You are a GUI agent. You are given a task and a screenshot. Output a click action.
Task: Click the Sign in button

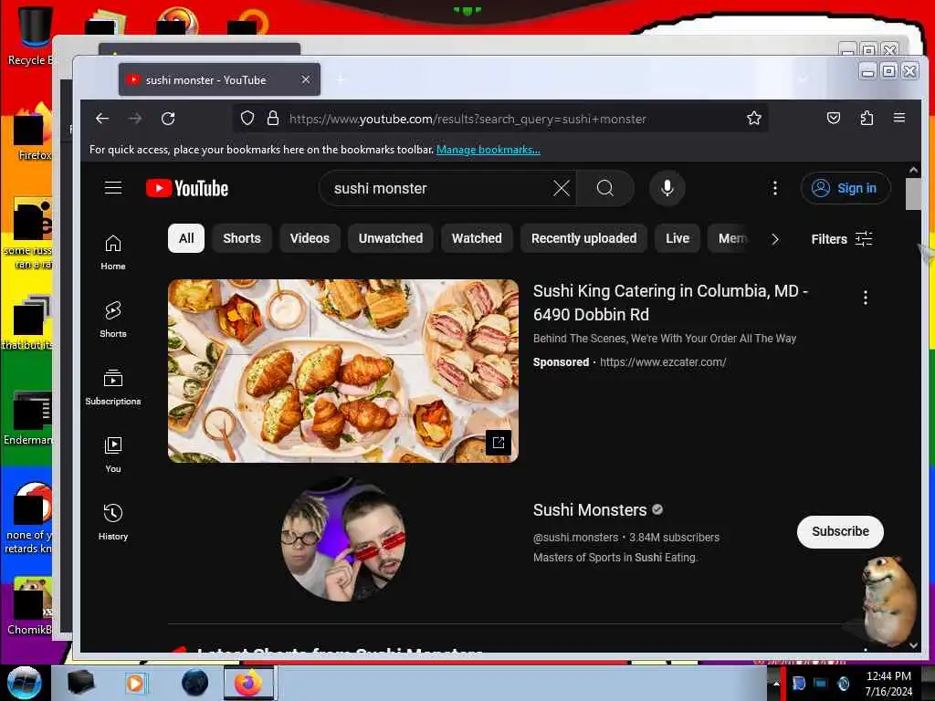pos(845,188)
